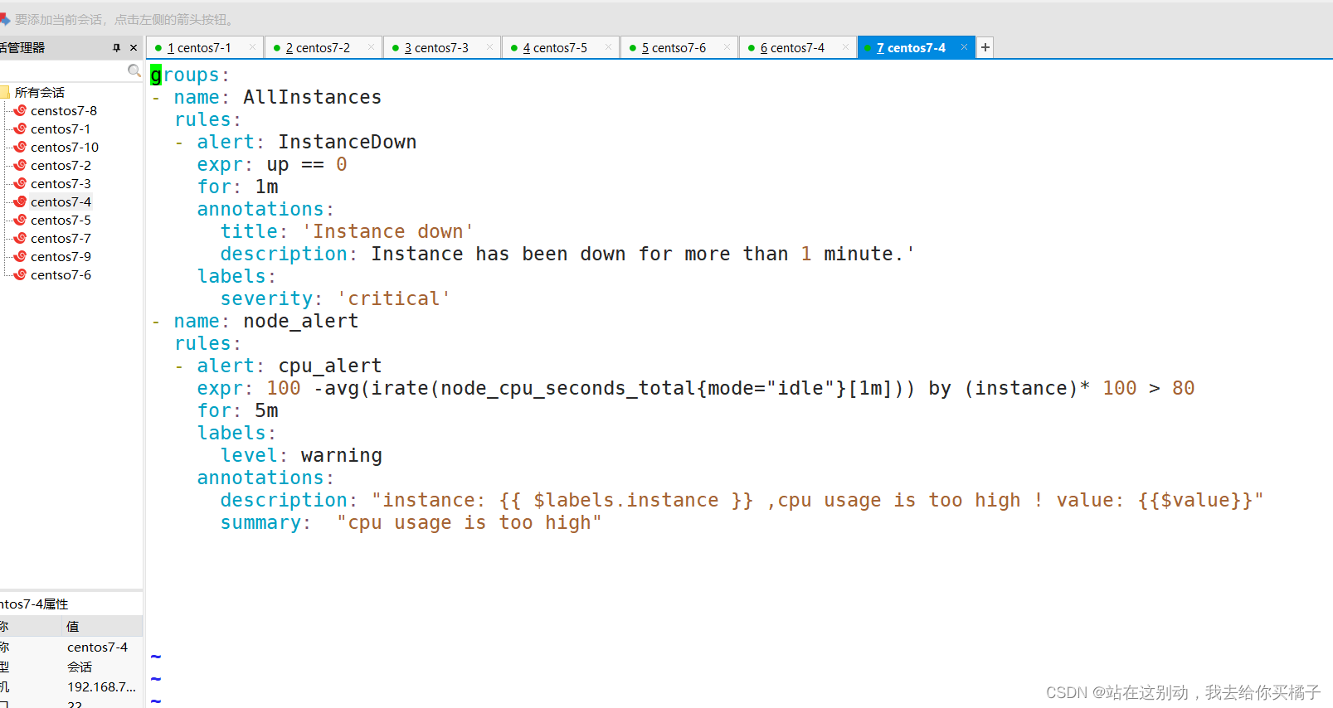
Task: Close the 4 centos7-5 tab
Action: tap(608, 47)
